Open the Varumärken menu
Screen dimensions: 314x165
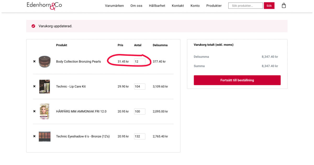tap(114, 6)
